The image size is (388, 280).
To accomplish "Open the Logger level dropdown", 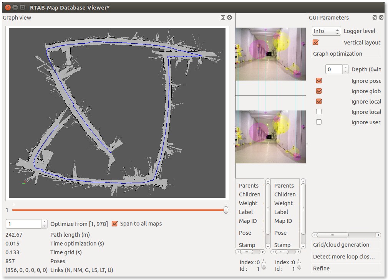I will coord(326,31).
